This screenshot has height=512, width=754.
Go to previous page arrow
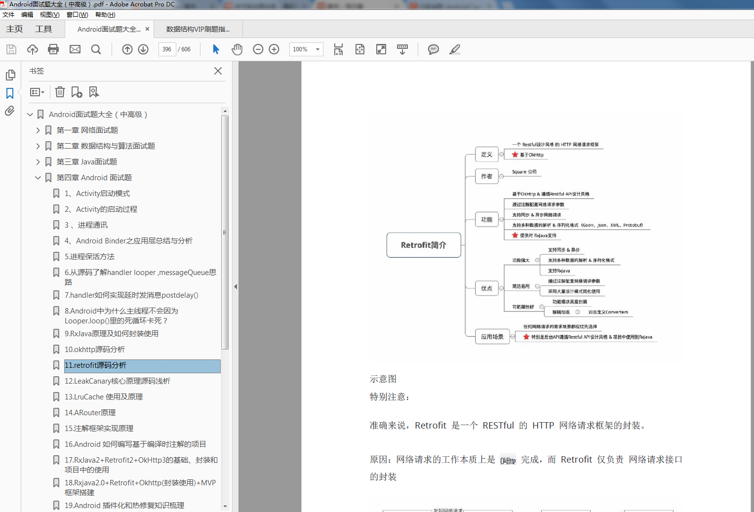(127, 49)
